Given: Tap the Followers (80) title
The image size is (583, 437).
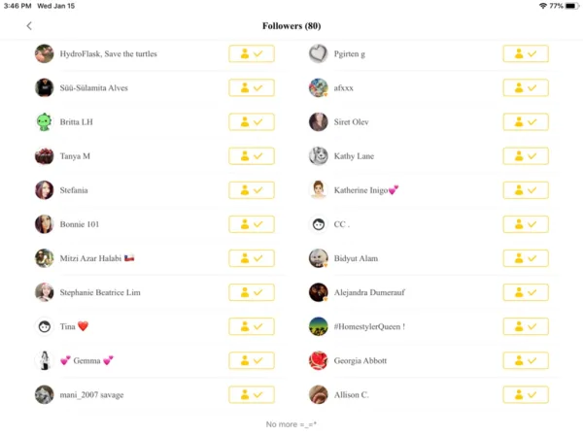Looking at the screenshot, I should click(291, 26).
